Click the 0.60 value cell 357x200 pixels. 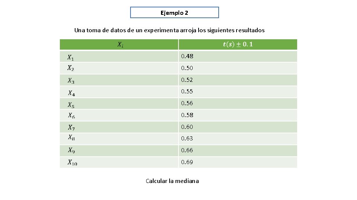[187, 127]
